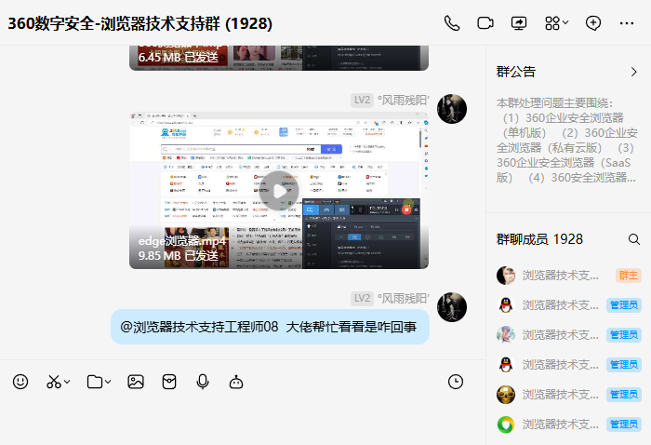Search group members with magnifier icon
This screenshot has height=445, width=651.
pos(633,239)
